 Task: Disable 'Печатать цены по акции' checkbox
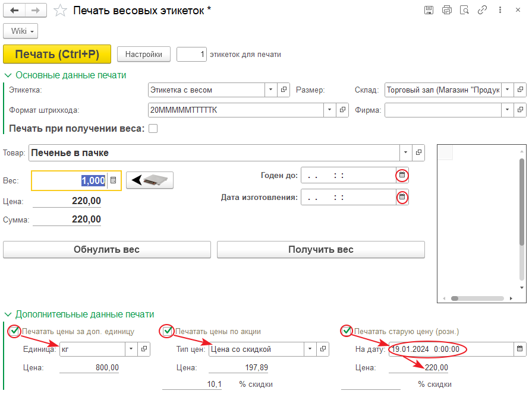(x=168, y=331)
